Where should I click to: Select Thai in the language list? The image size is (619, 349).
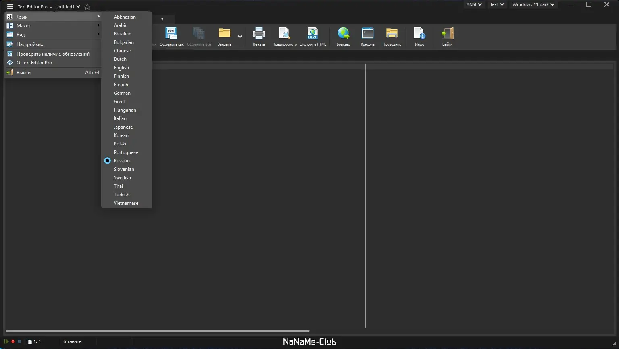pos(127,186)
